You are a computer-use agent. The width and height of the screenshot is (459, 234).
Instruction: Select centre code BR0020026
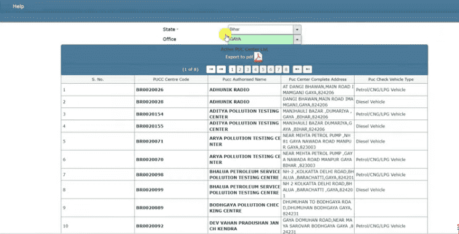coord(150,90)
